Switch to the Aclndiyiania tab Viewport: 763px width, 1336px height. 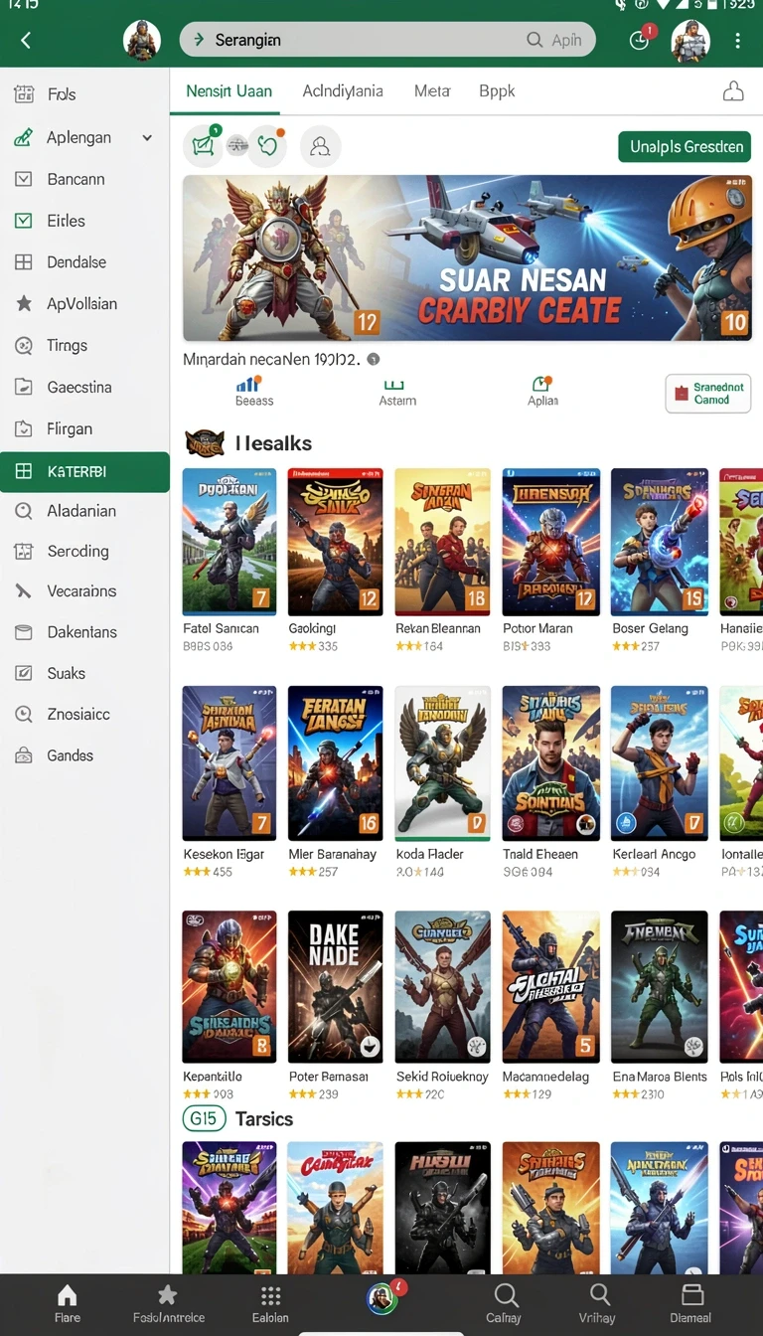(x=343, y=90)
